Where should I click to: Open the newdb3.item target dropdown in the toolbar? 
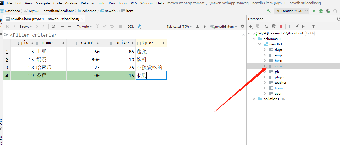pos(224,27)
